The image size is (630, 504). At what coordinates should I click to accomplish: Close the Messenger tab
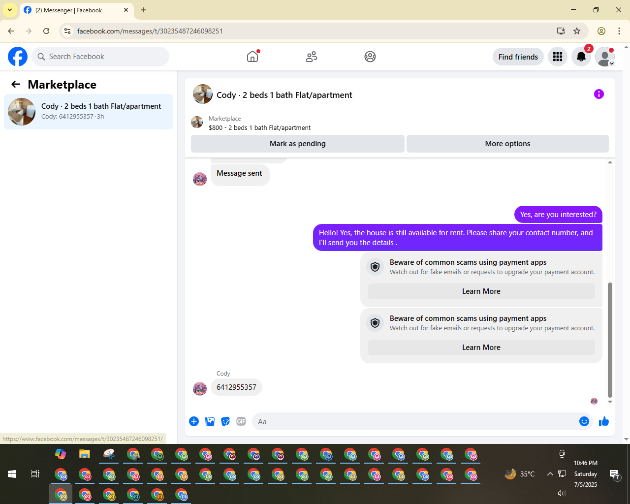(x=126, y=10)
